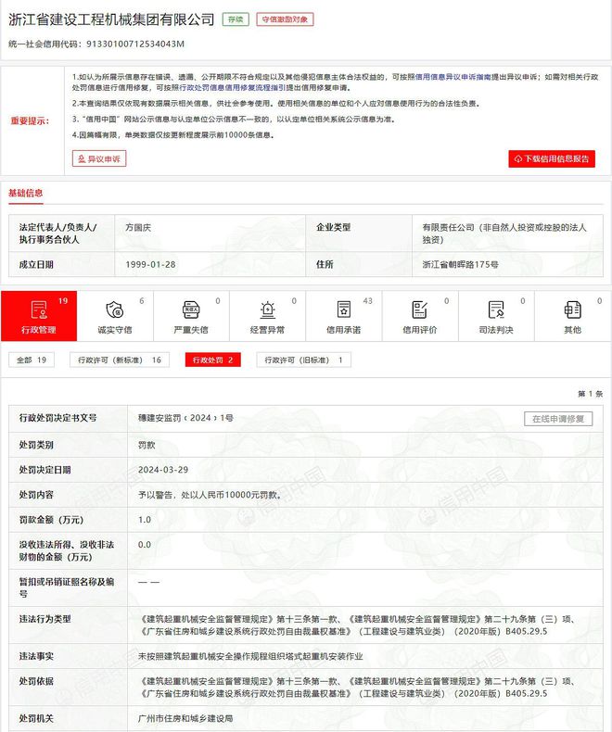Click penalty content 予以警告，处以人民币10000元罚款
This screenshot has height=732, width=612.
(210, 495)
